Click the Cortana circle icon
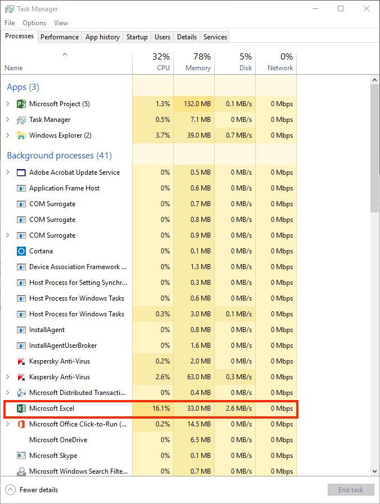Screen dimensions: 380x504 pyautogui.click(x=21, y=251)
